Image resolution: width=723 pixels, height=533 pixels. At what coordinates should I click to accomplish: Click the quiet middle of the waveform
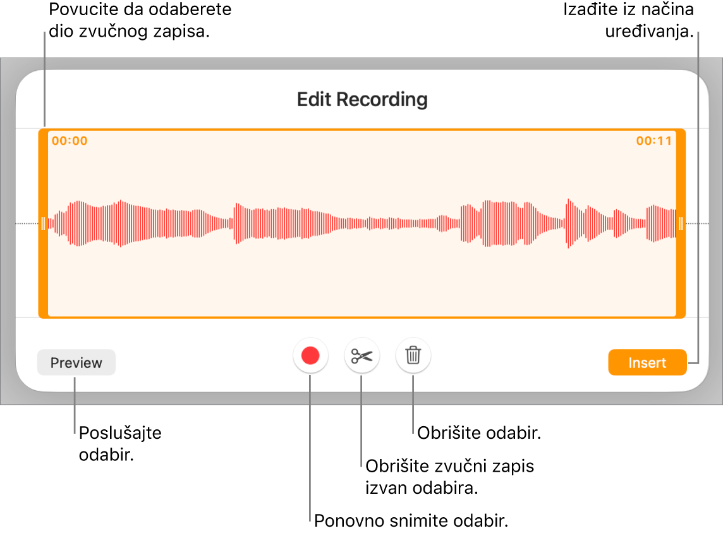(392, 223)
